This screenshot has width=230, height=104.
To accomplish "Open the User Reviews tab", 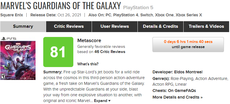I will coord(115,26).
